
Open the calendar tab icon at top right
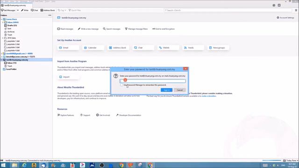point(274,5)
